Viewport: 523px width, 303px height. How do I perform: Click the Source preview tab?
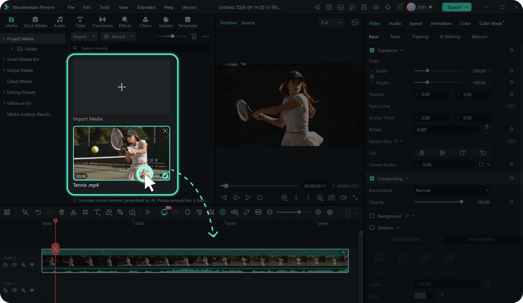pos(248,23)
